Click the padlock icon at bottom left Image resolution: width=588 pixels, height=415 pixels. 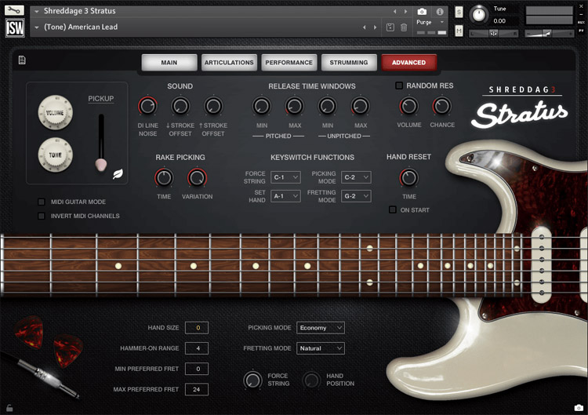[x=9, y=408]
